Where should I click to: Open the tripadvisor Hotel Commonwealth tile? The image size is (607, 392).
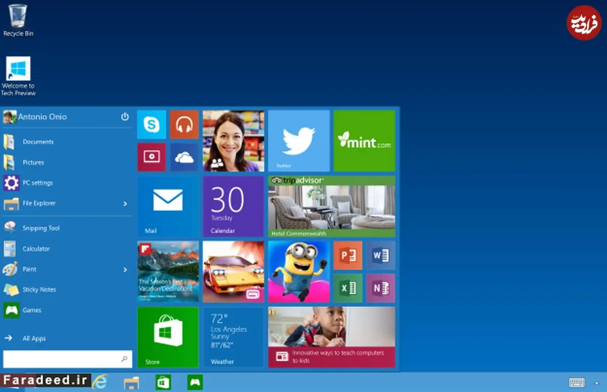[x=331, y=206]
